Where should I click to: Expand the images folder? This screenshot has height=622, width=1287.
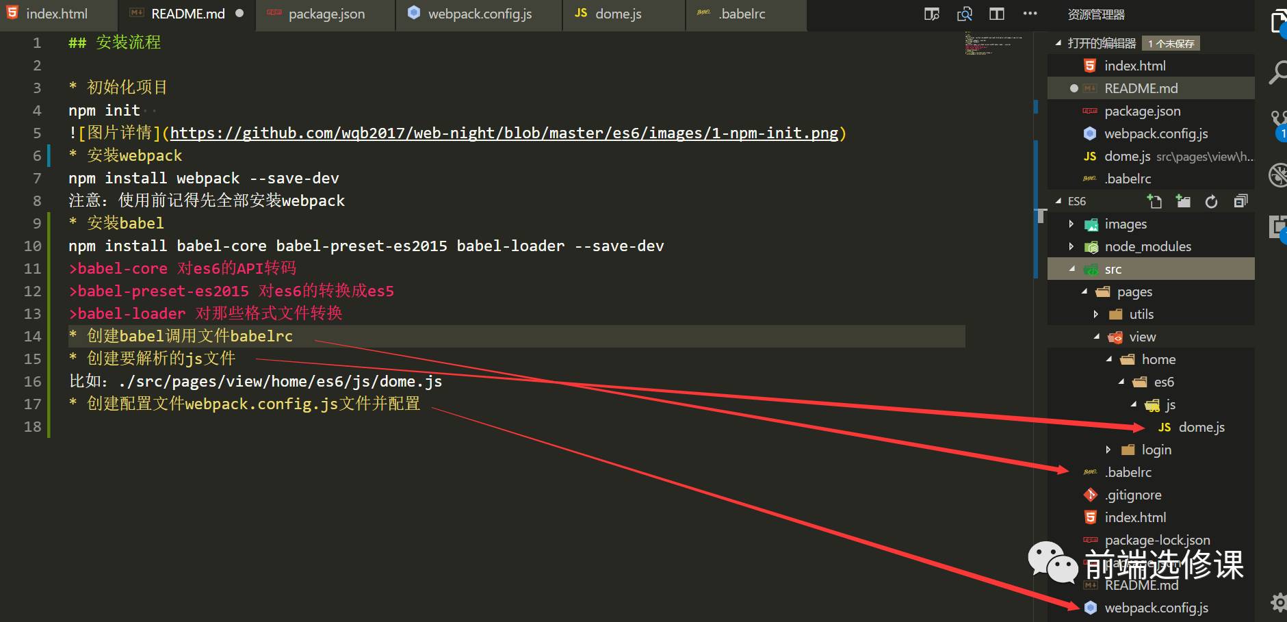[1071, 224]
